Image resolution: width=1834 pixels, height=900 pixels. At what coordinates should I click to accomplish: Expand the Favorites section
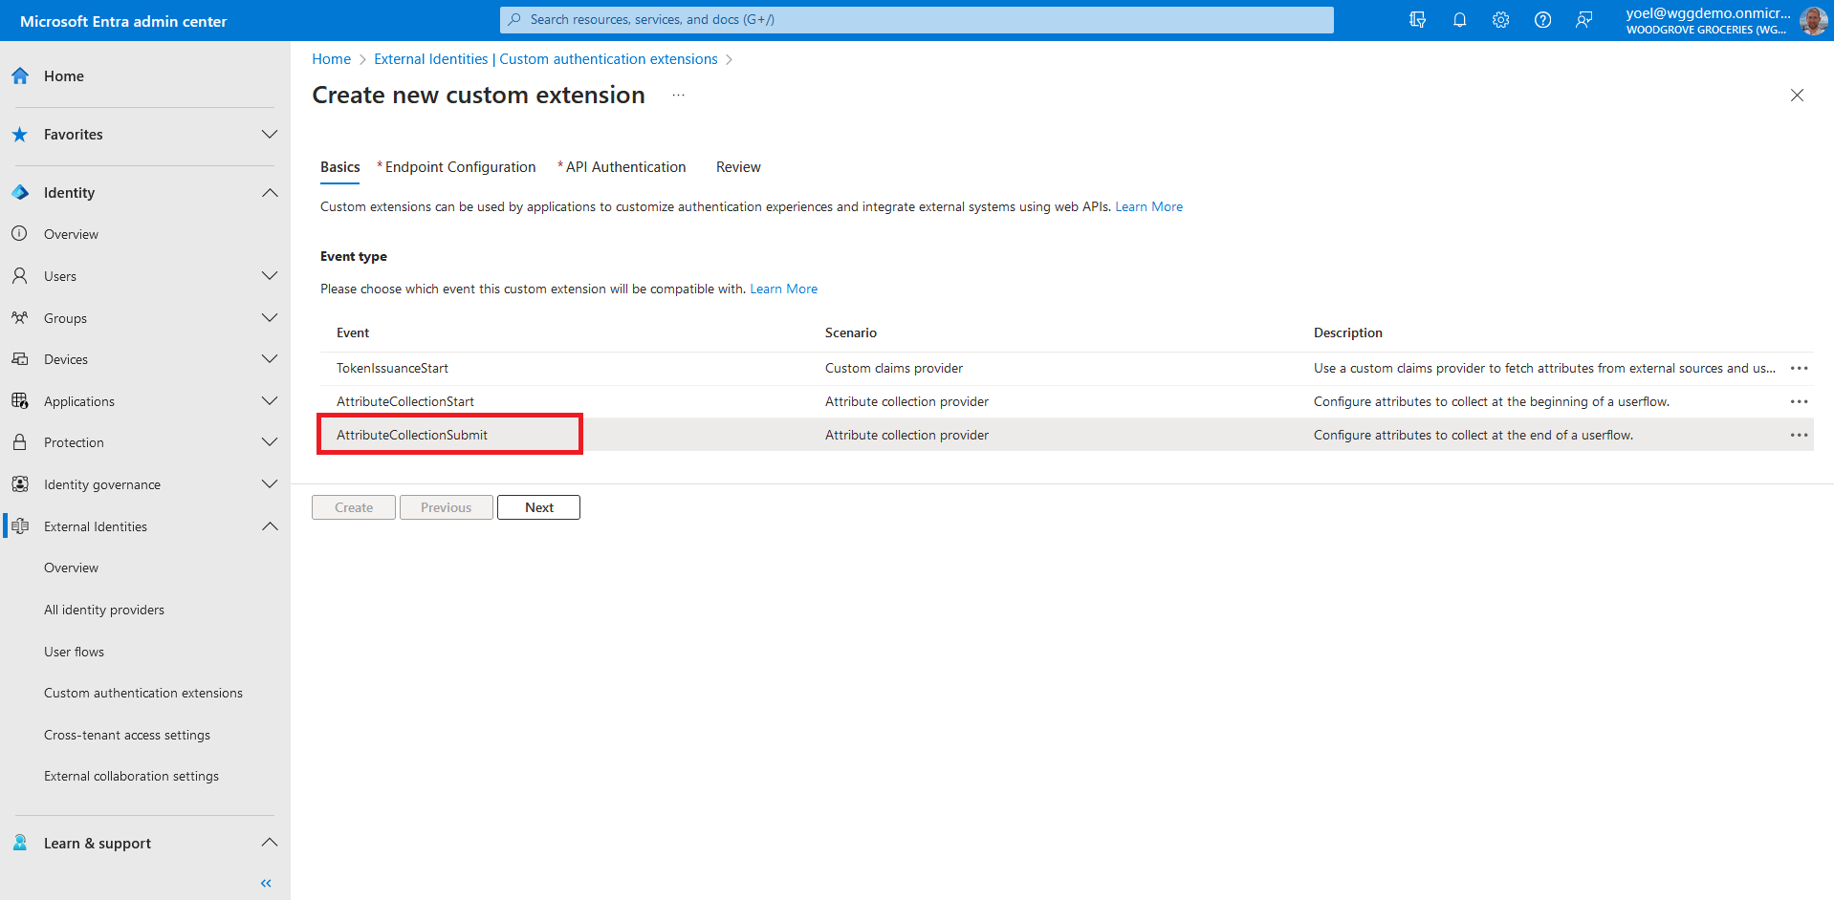coord(270,135)
